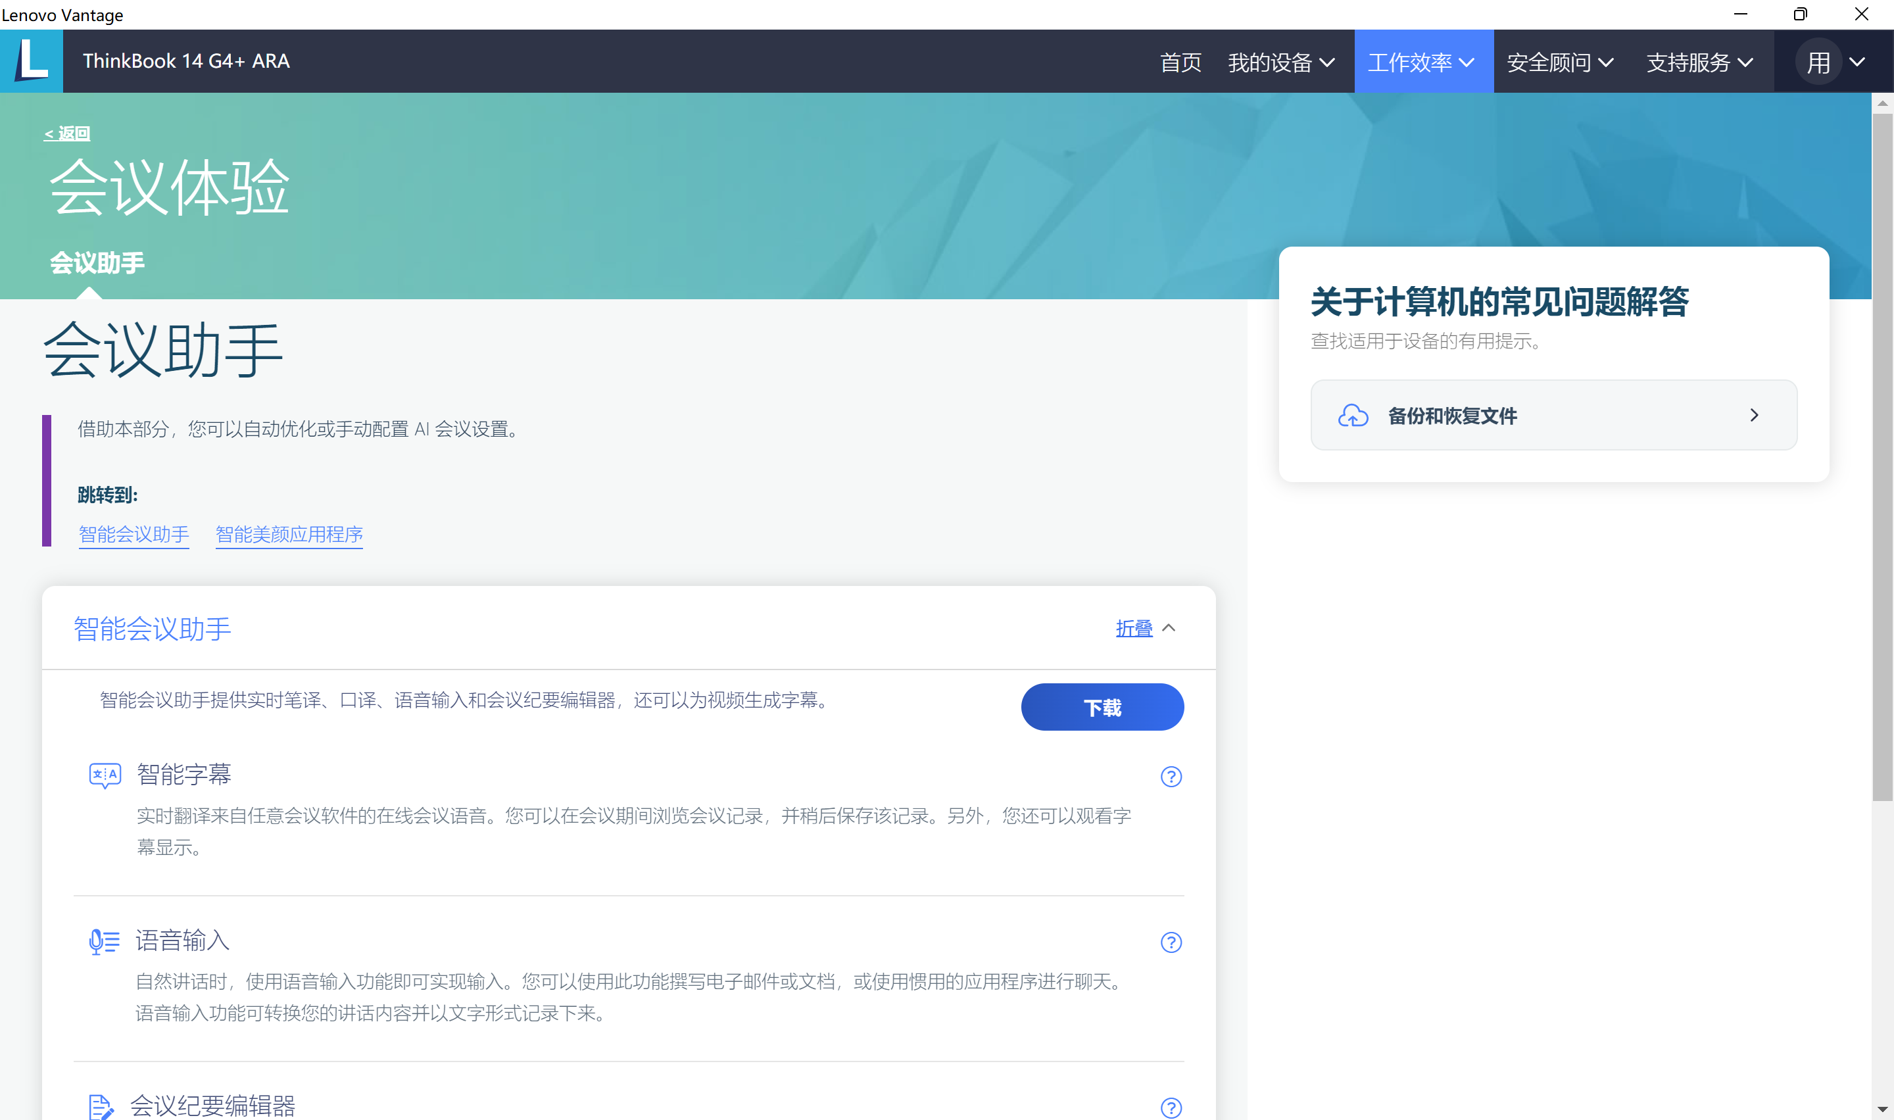Click the 会议体验 page title
The image size is (1894, 1120).
pyautogui.click(x=169, y=187)
